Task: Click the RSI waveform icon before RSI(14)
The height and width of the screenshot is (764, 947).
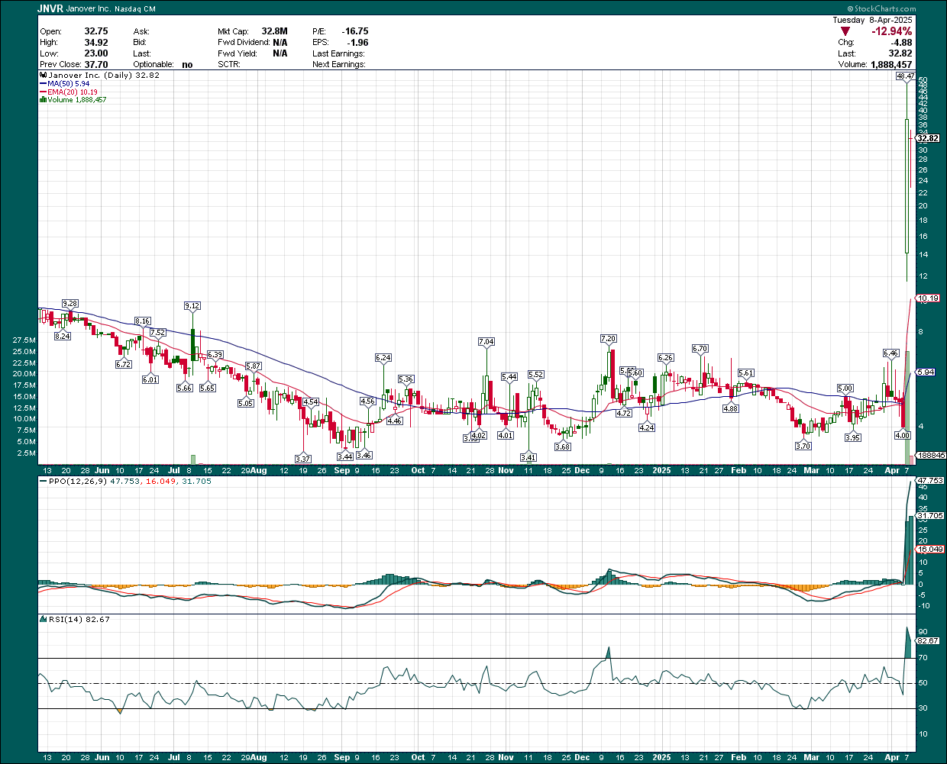Action: click(44, 620)
